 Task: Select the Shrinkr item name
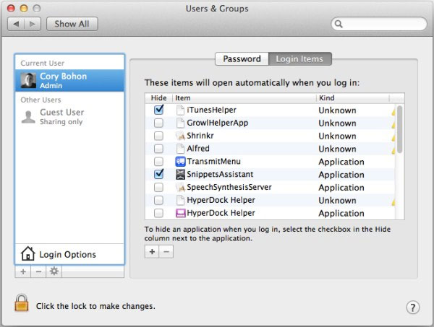click(x=200, y=136)
